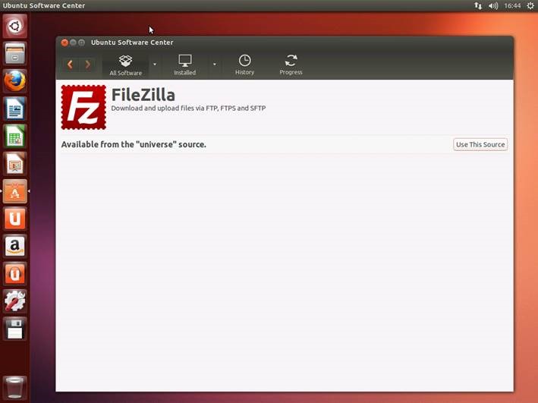The width and height of the screenshot is (538, 403).
Task: Launch LibreOffice Impress from the launcher
Action: pyautogui.click(x=14, y=163)
